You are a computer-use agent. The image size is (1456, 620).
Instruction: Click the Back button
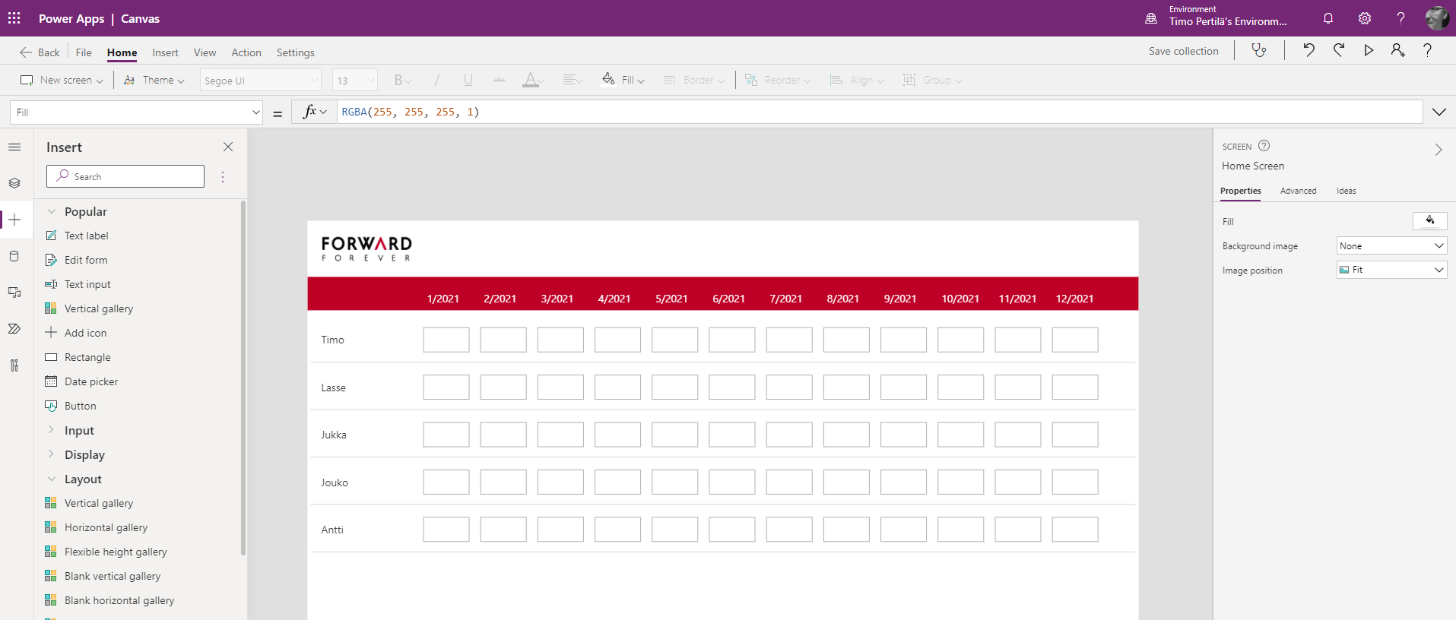40,52
